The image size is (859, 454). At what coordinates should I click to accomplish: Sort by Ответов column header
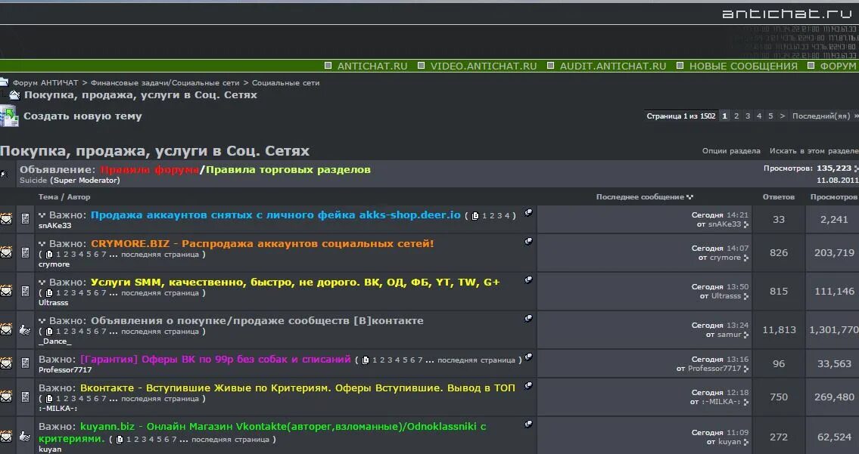(778, 197)
